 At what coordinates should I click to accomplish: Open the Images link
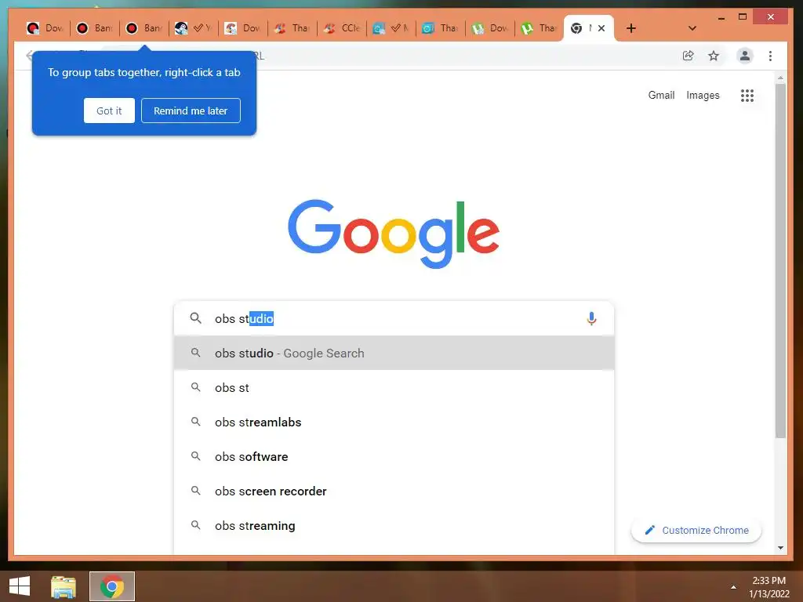pos(703,95)
